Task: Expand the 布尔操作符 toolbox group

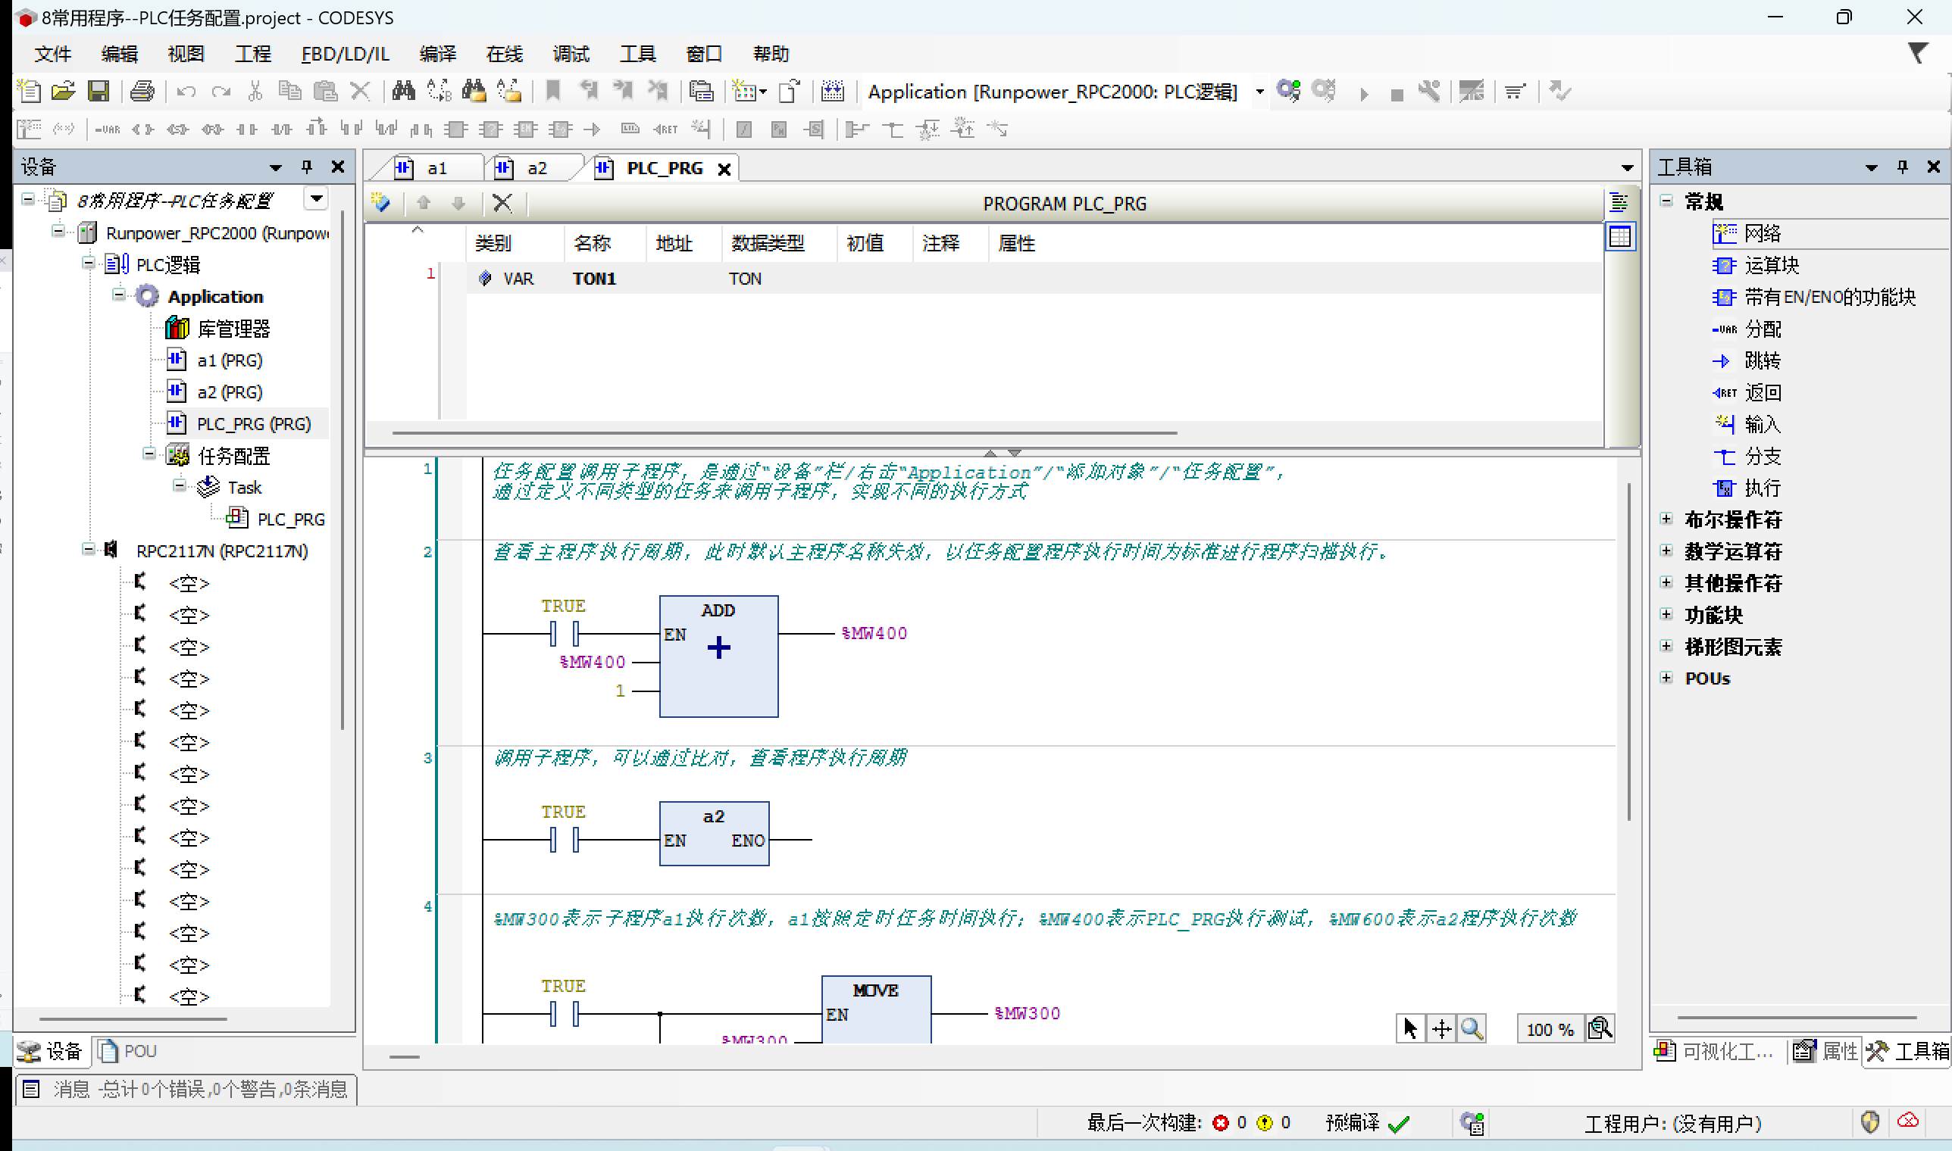Action: click(x=1666, y=519)
